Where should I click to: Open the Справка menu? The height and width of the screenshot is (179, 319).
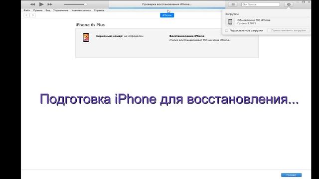point(99,10)
